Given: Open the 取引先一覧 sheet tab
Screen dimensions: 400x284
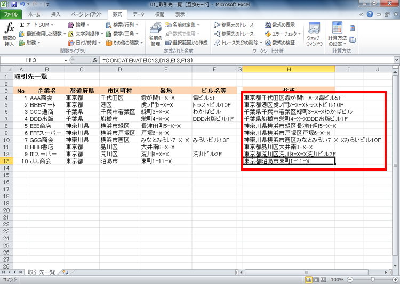Looking at the screenshot, I should pos(41,272).
